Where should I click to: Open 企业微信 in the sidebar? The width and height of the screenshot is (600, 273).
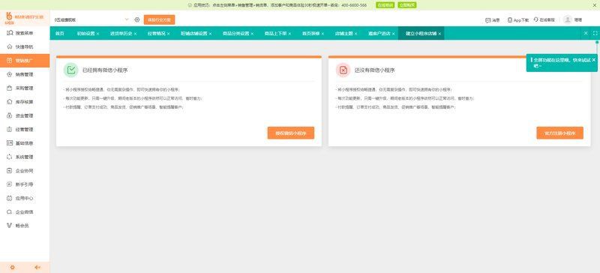pyautogui.click(x=25, y=212)
